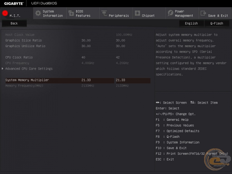The width and height of the screenshot is (232, 174).
Task: Click the BIOS Features chip icon
Action: (x=71, y=13)
